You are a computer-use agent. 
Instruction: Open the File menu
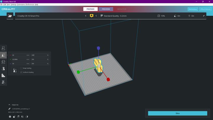[1, 4]
